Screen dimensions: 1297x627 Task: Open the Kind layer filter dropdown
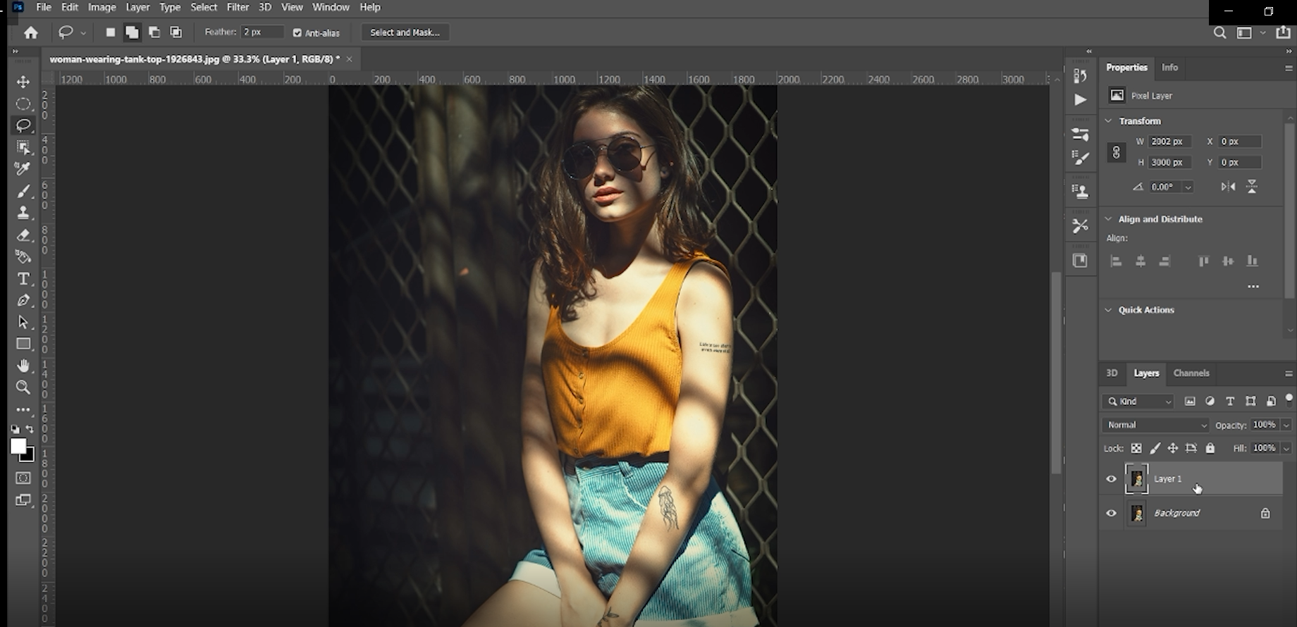point(1138,402)
